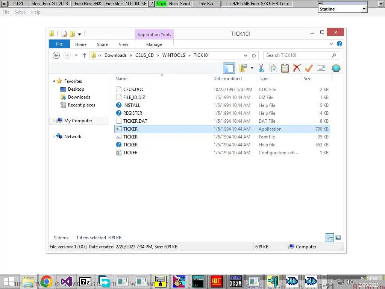Click the yellow floppy disk taskbar icon
Image resolution: width=385 pixels, height=289 pixels.
[x=161, y=281]
